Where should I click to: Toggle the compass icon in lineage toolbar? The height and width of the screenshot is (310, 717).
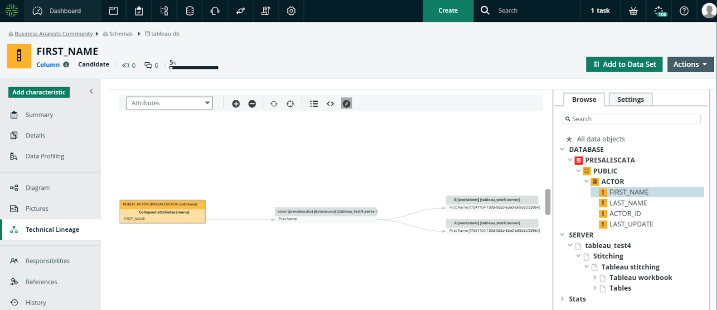(x=346, y=103)
